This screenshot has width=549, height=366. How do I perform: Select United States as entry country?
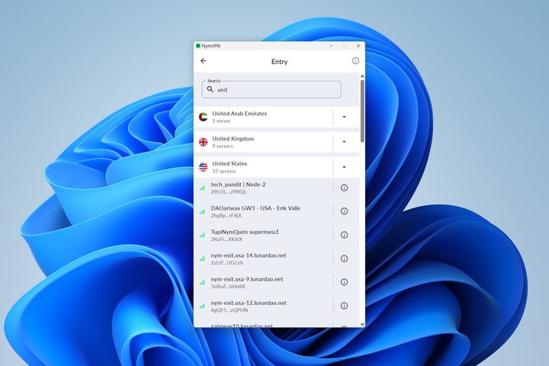pos(263,167)
